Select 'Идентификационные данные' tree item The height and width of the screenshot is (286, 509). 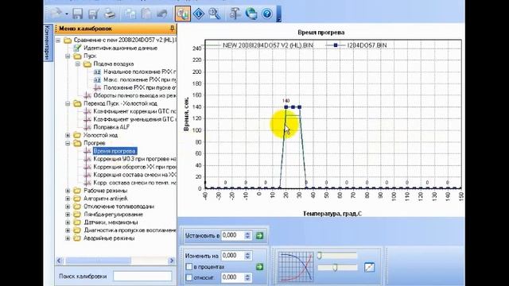(x=120, y=48)
